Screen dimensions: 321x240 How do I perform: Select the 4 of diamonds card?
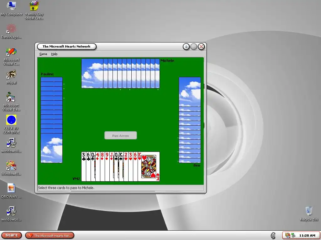98,167
